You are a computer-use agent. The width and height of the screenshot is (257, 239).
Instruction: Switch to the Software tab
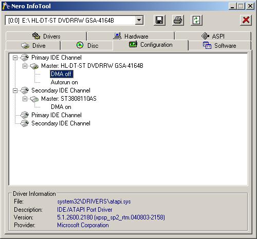click(219, 46)
